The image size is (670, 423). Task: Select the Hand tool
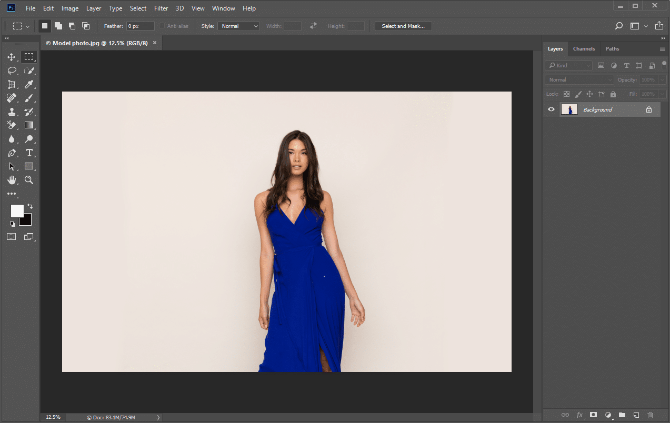coord(12,180)
